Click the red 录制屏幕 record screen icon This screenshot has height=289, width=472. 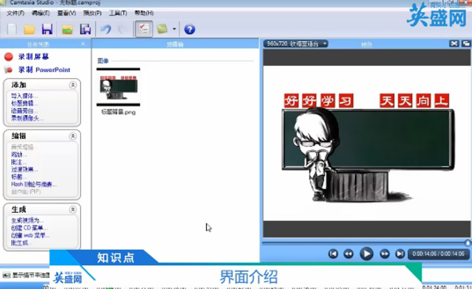[x=8, y=57]
